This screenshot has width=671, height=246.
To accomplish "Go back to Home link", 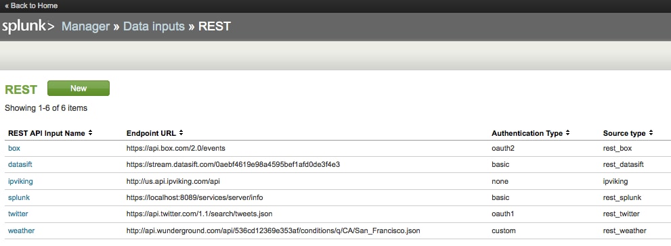I will pyautogui.click(x=31, y=5).
